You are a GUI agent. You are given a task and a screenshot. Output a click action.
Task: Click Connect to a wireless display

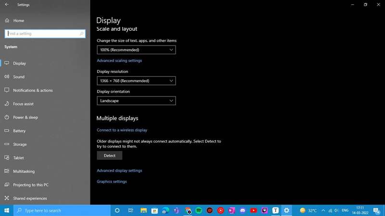point(122,130)
